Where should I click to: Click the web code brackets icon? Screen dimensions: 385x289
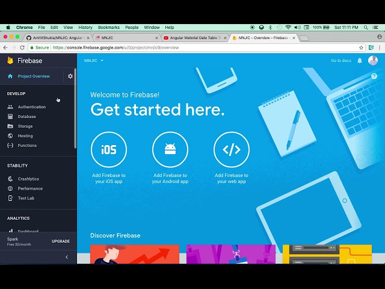232,149
